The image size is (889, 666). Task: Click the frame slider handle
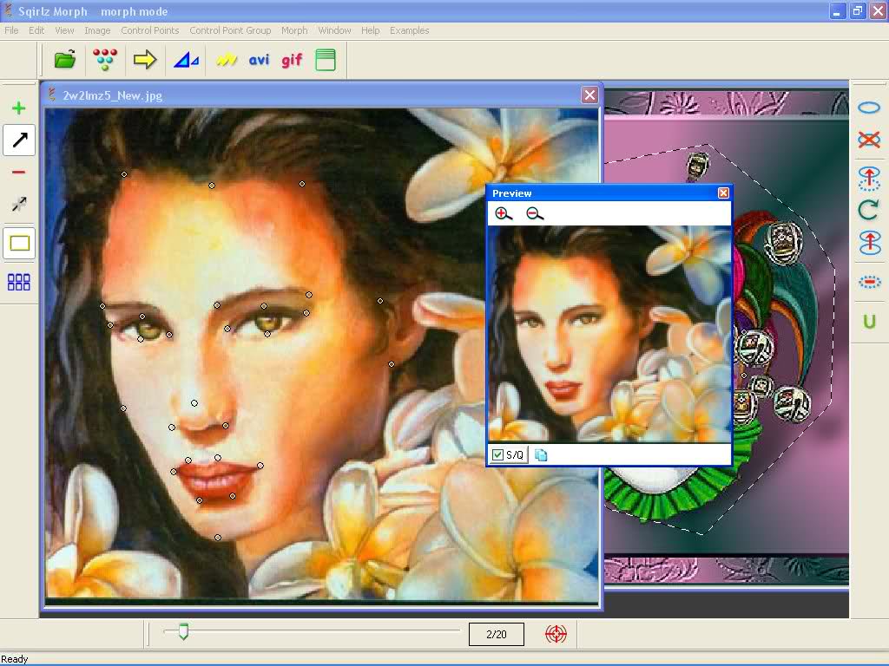pos(183,631)
